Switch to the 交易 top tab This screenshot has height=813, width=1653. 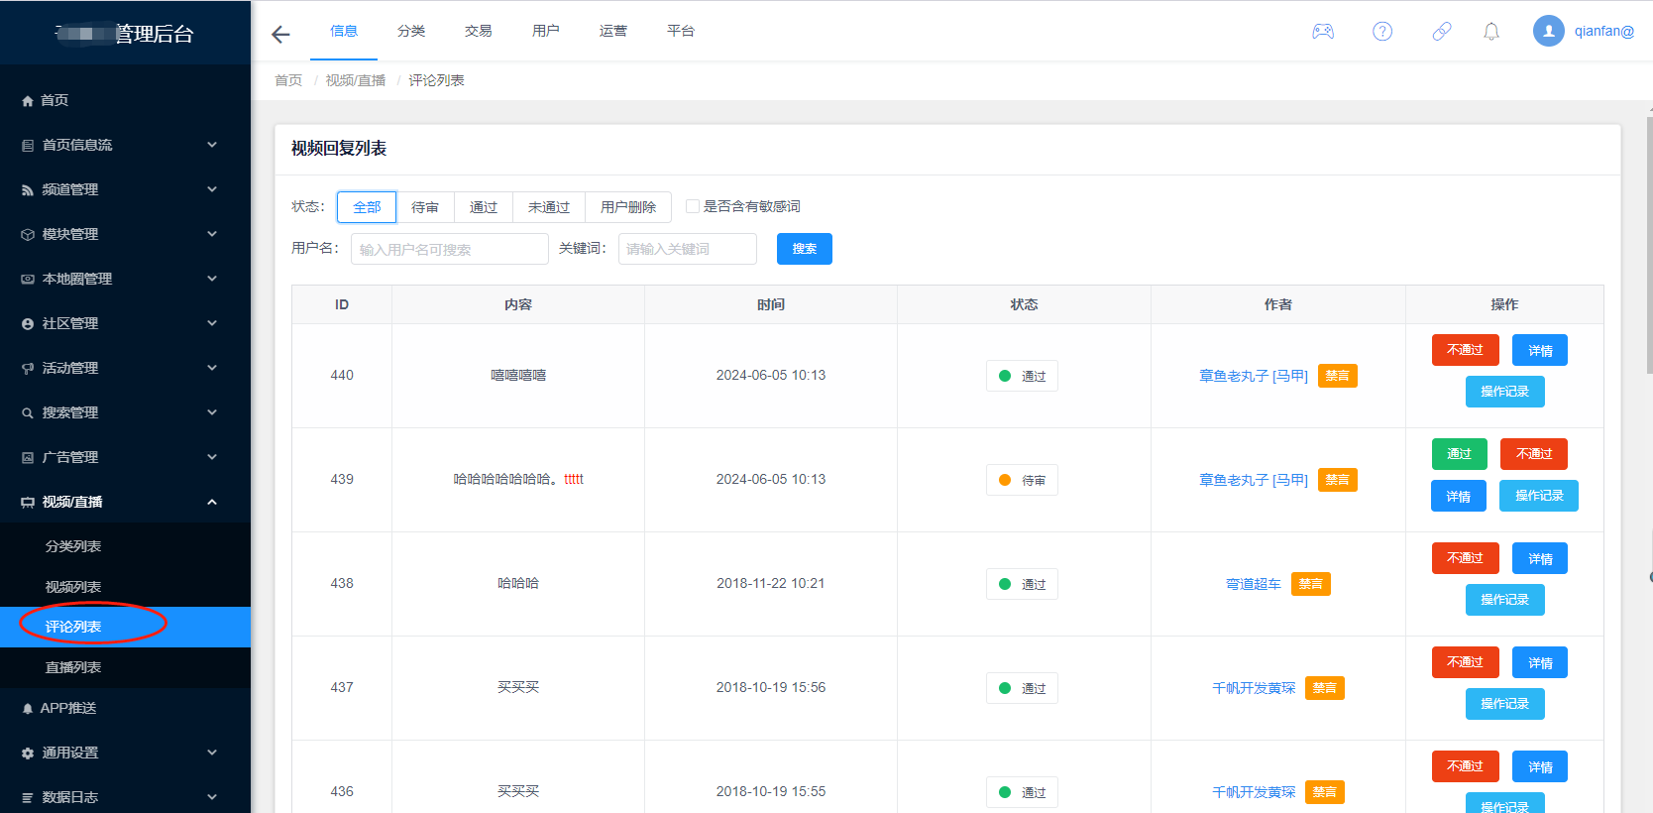[x=479, y=31]
